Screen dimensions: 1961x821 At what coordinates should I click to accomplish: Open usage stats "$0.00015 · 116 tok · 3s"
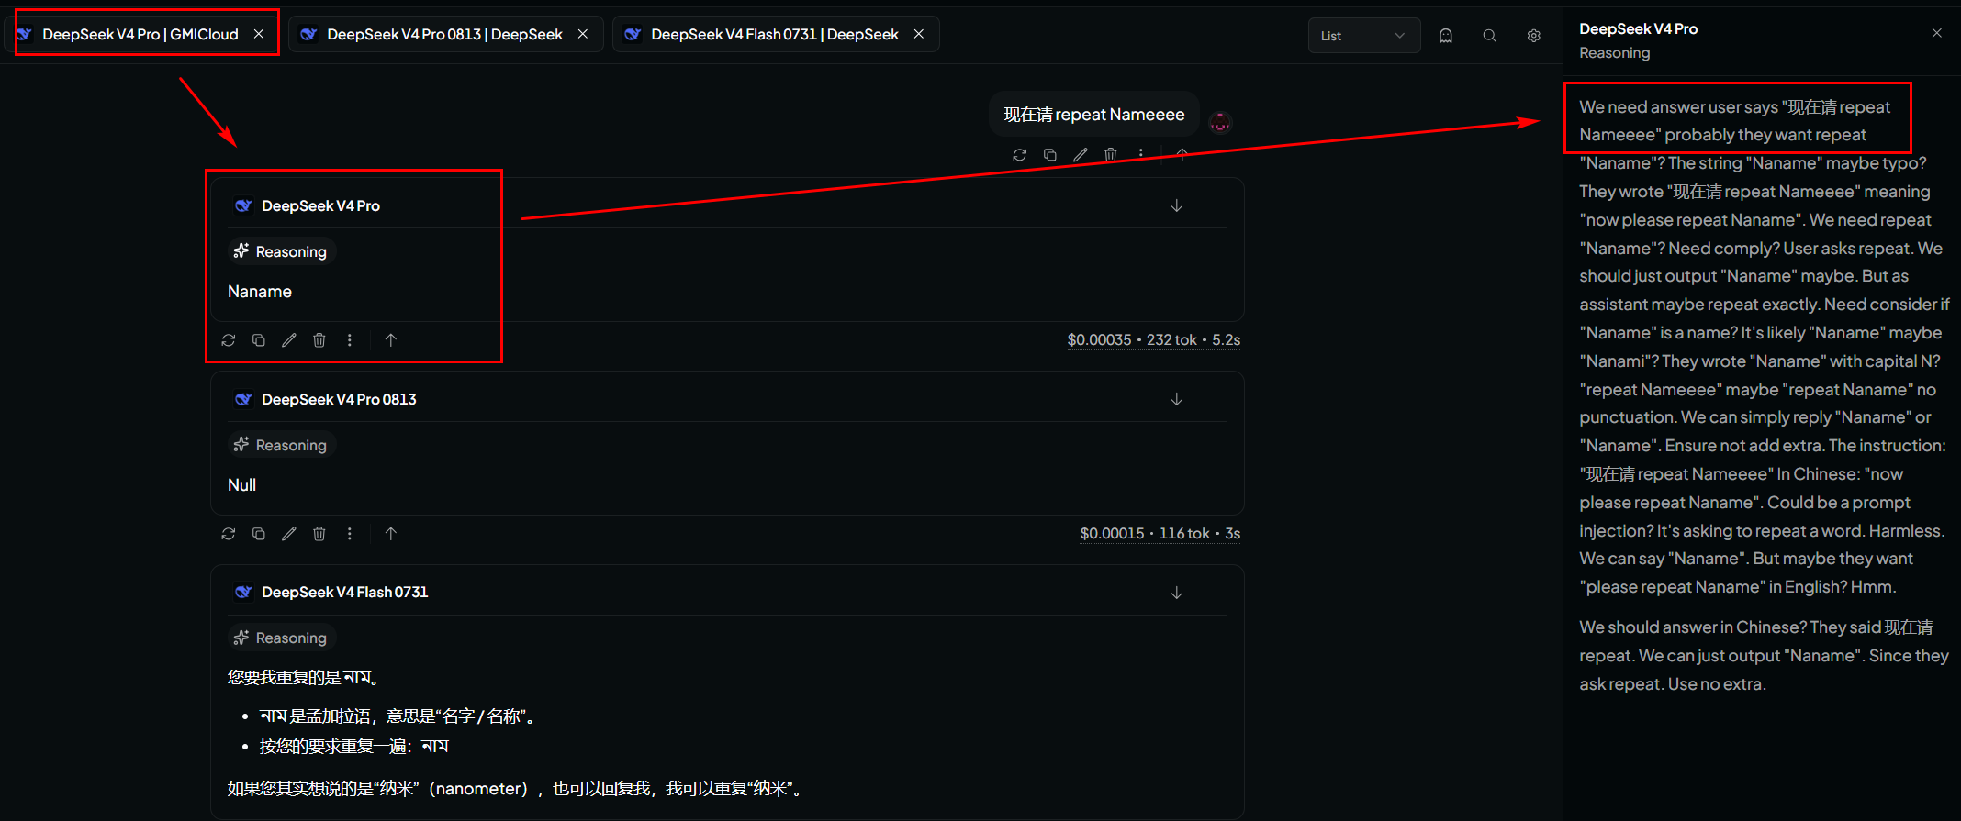1160,534
